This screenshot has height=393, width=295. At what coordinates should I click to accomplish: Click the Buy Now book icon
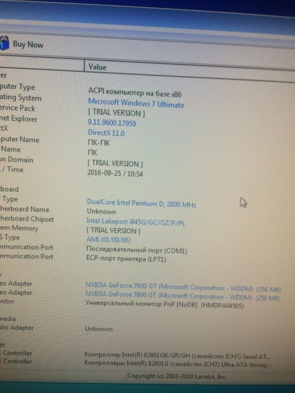[x=4, y=43]
